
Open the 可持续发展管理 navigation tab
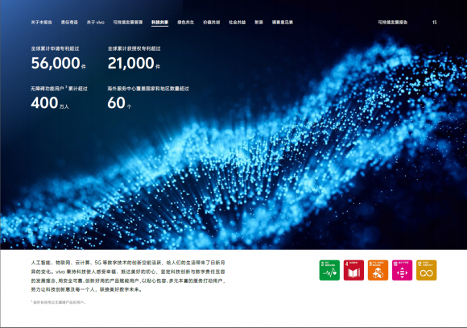[x=128, y=23]
